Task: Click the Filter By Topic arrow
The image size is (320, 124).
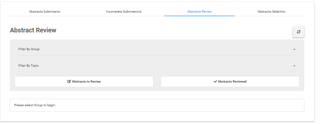Action: click(294, 66)
